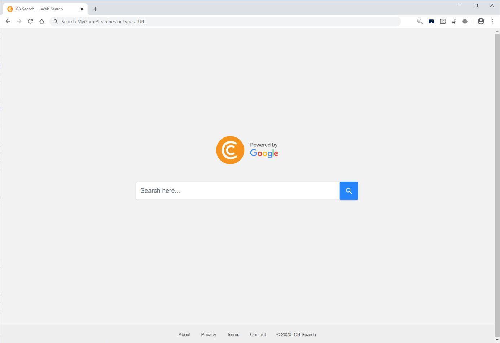Viewport: 500px width, 343px height.
Task: Click the forward navigation arrow
Action: (x=19, y=22)
